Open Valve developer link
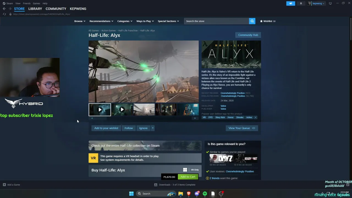This screenshot has width=352, height=198. tap(223, 106)
